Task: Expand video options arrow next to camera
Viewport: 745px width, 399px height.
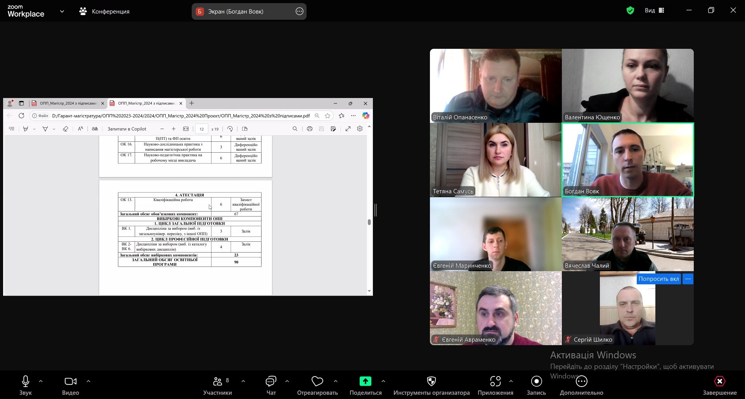Action: (88, 381)
